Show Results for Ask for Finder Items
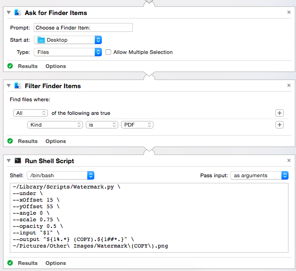 (x=28, y=66)
